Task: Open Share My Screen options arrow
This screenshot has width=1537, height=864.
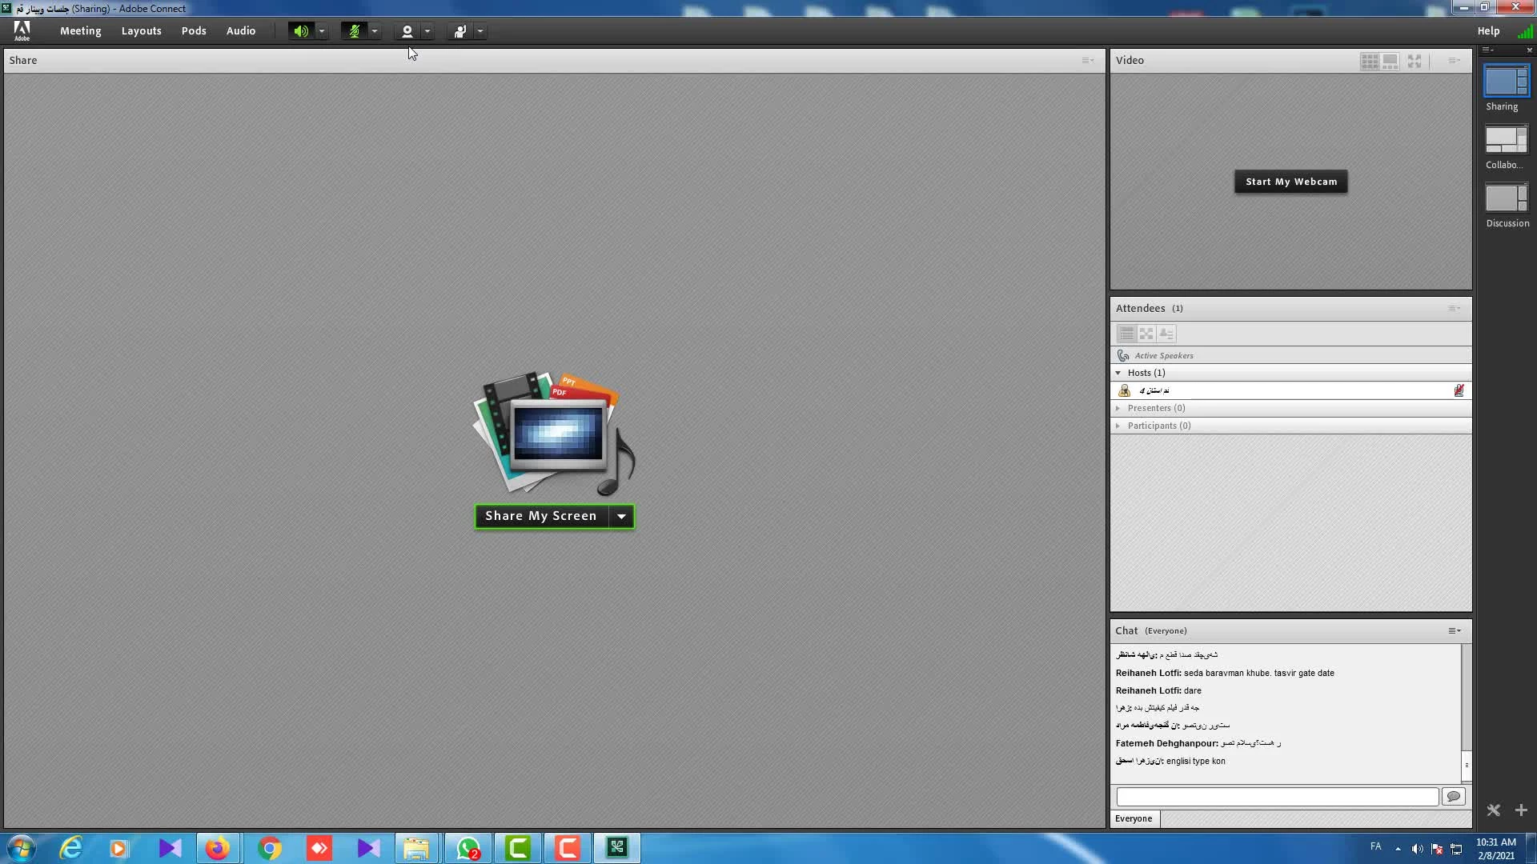Action: [x=621, y=516]
